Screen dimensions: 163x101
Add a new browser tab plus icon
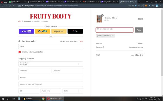(x=139, y=2)
